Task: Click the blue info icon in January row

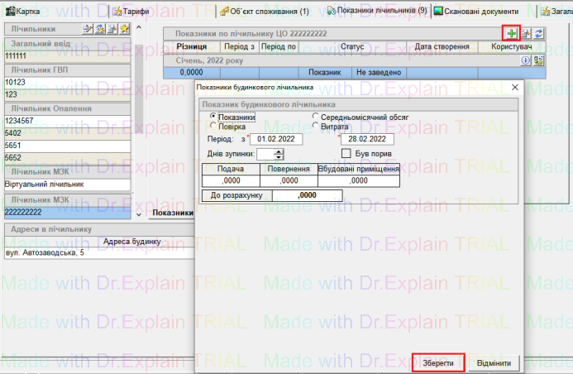Action: tap(525, 60)
